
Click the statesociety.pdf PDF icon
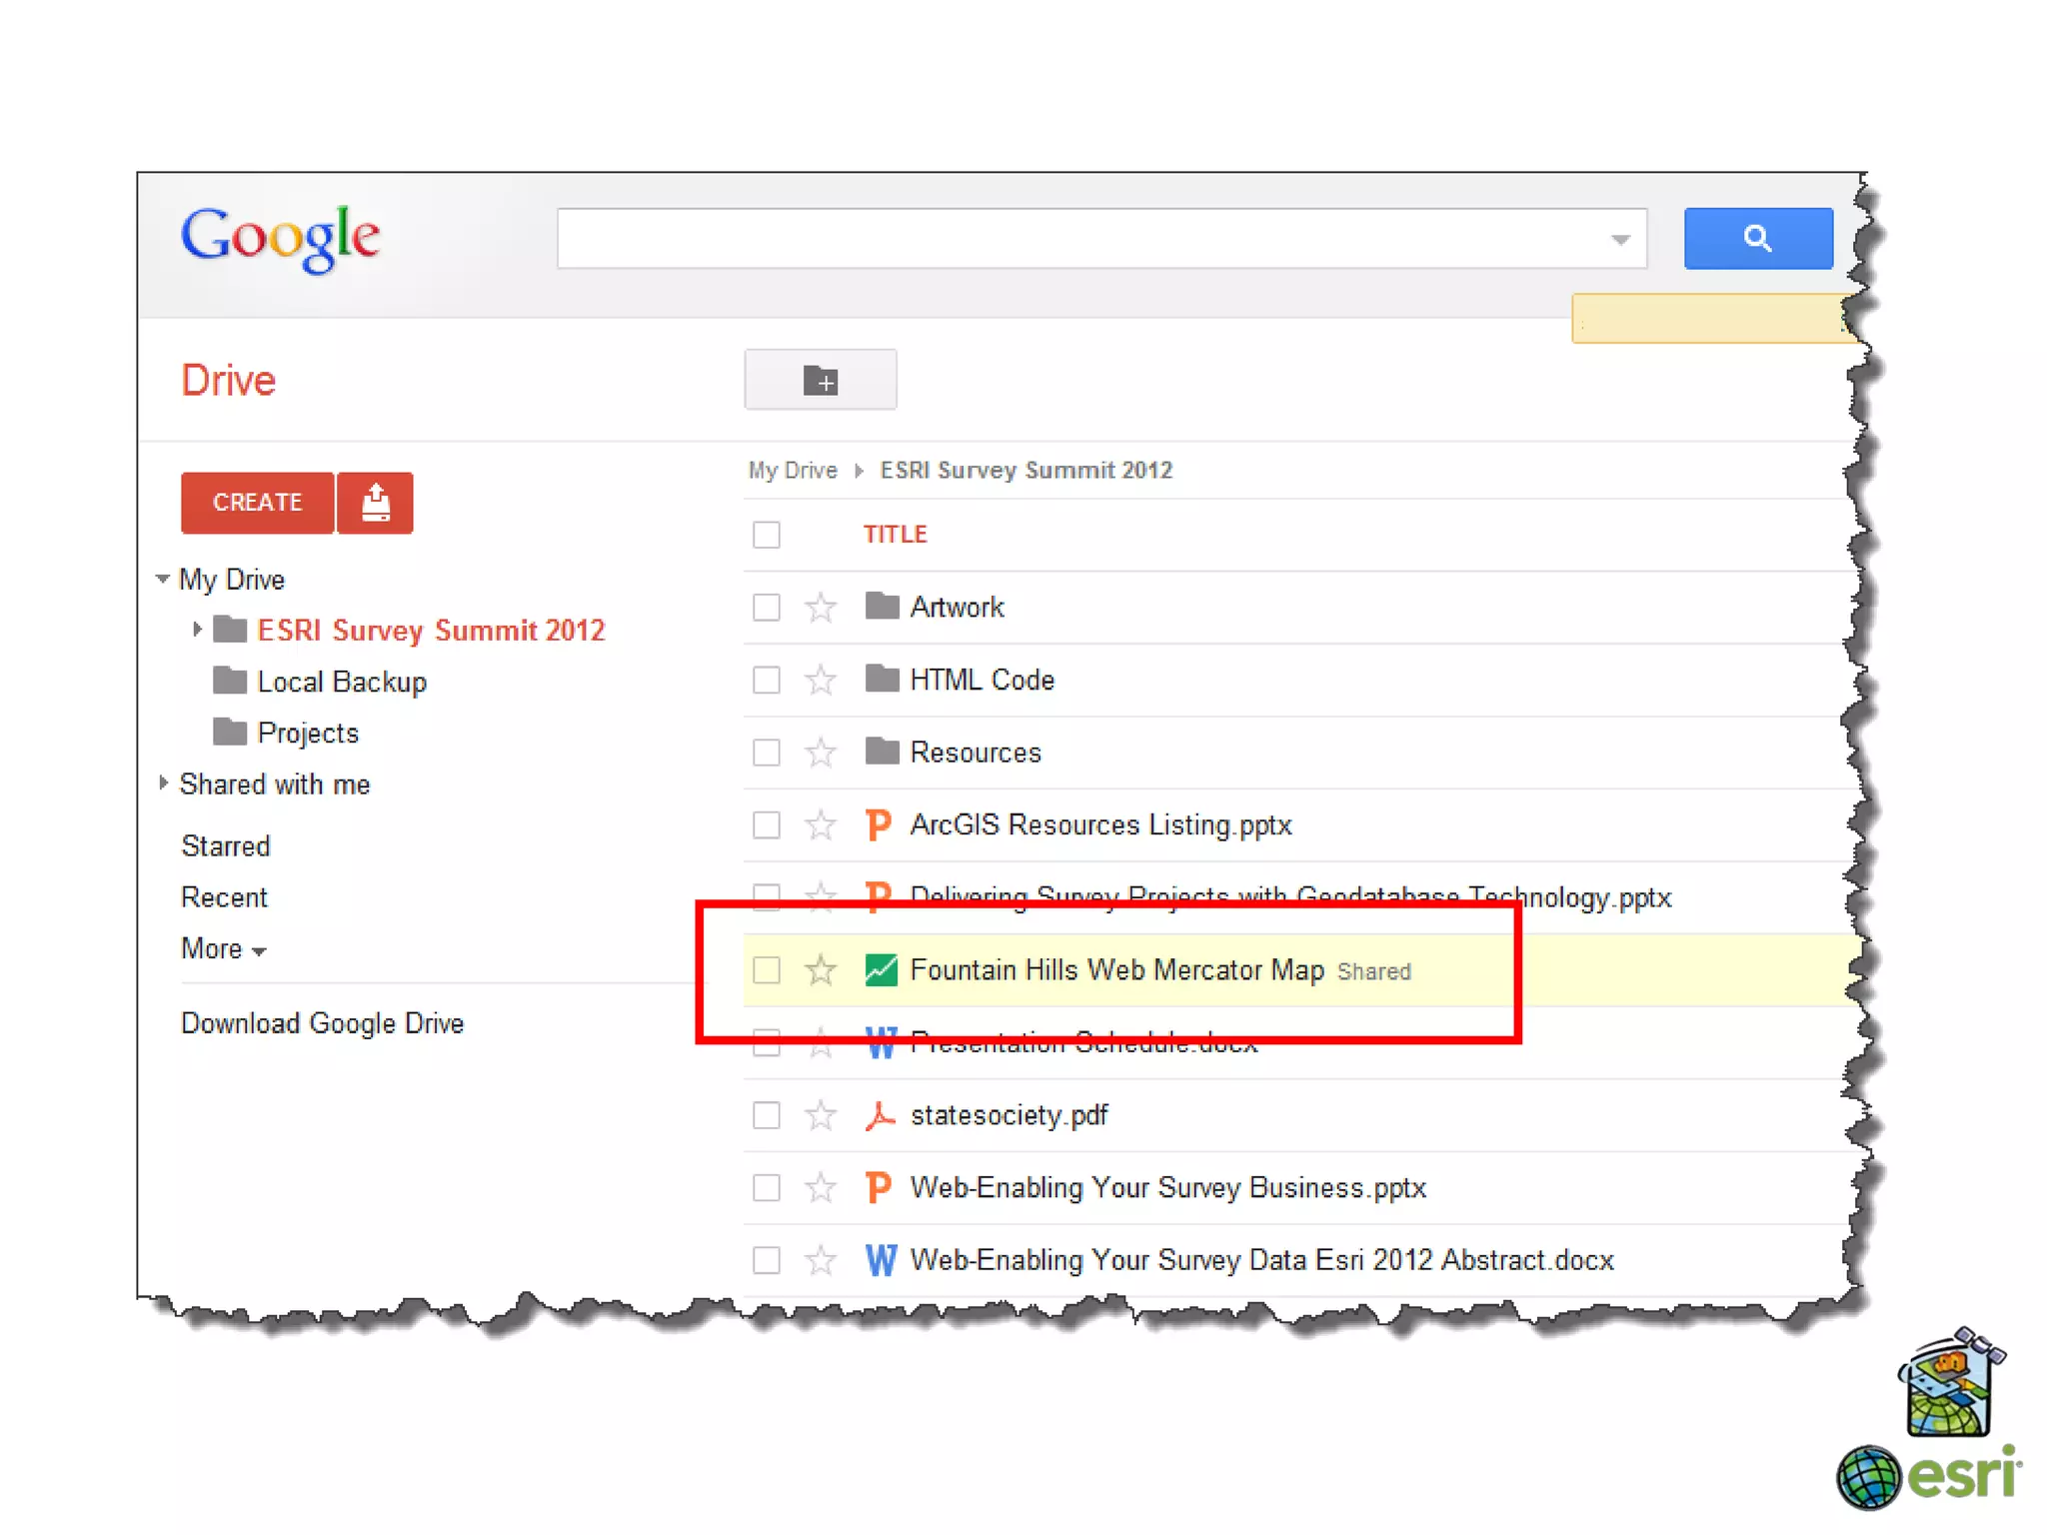point(880,1115)
